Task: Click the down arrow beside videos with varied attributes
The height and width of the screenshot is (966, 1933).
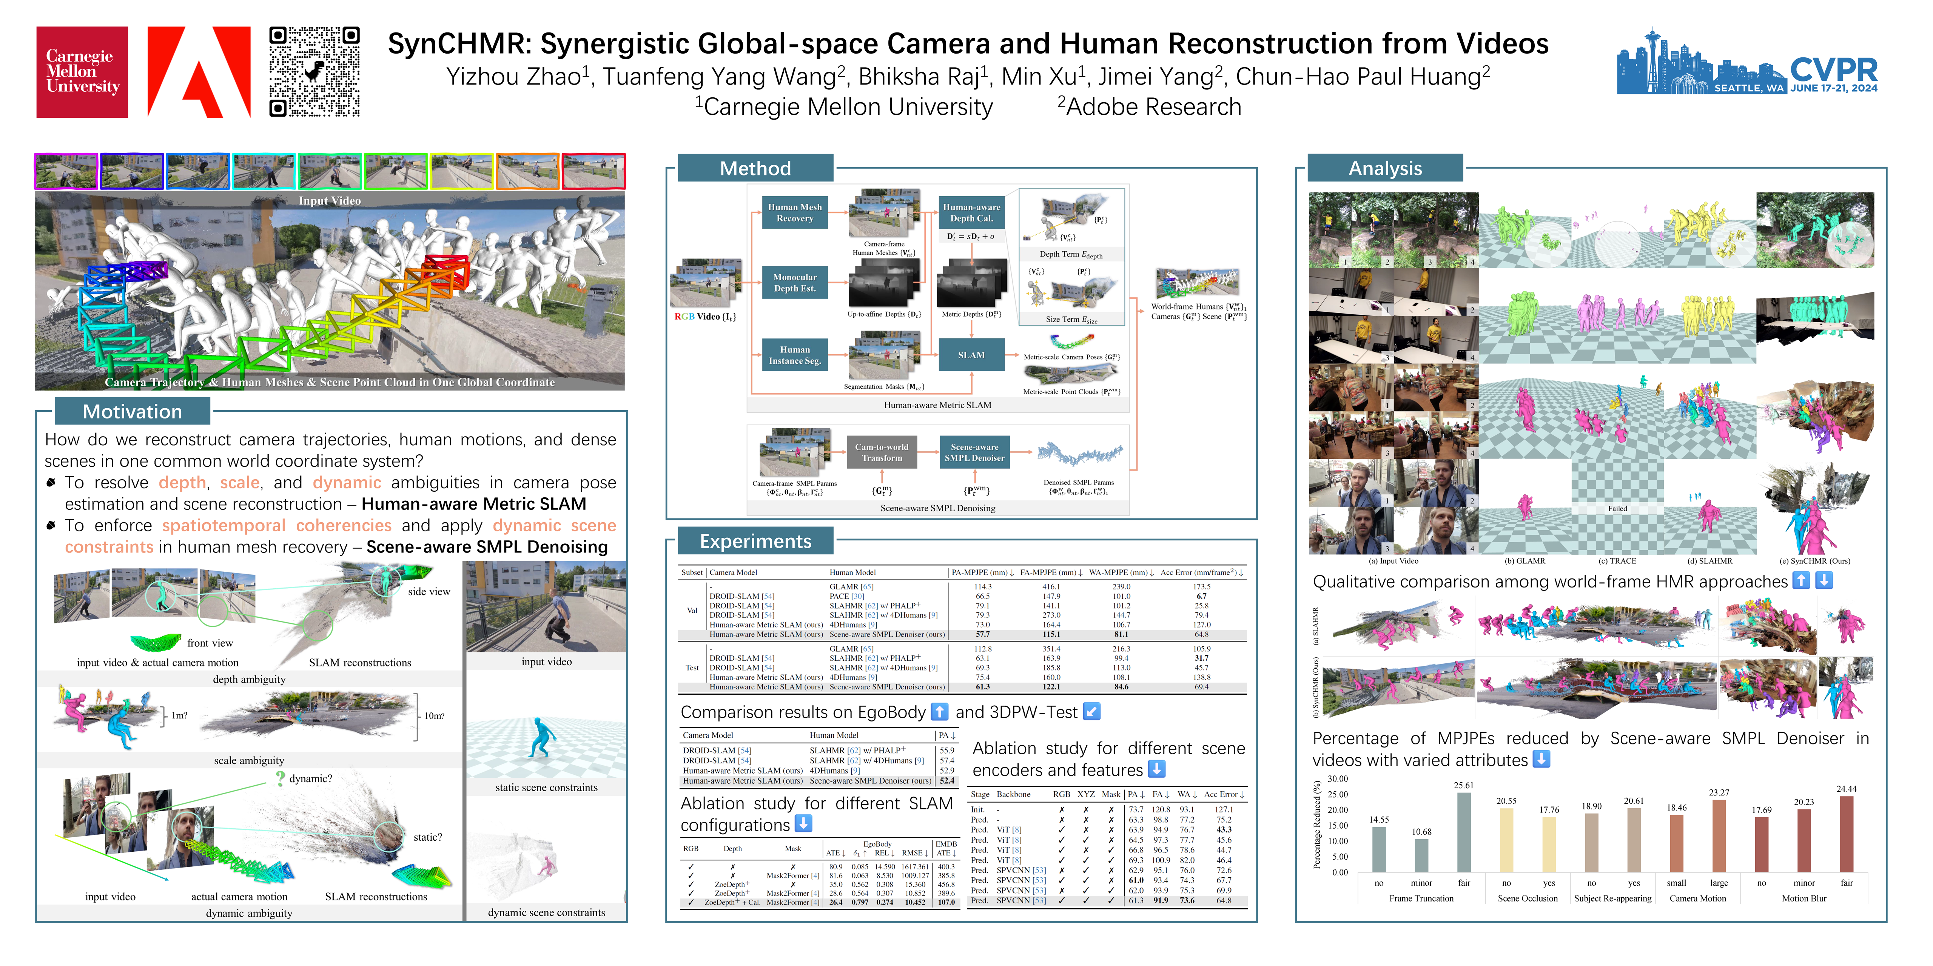Action: 1541,759
